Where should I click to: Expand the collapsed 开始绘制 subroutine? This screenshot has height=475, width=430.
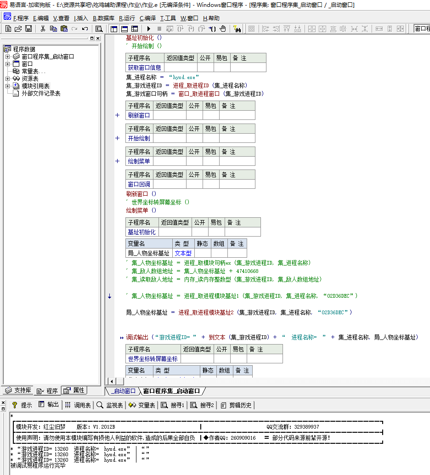(x=118, y=138)
